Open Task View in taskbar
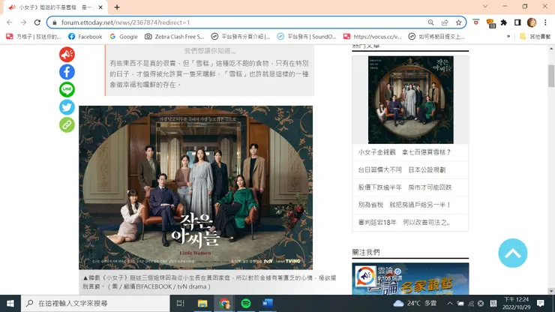Screen dimensions: 555x312 click(x=181, y=303)
